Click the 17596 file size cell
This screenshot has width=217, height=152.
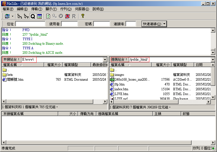coord(165,80)
